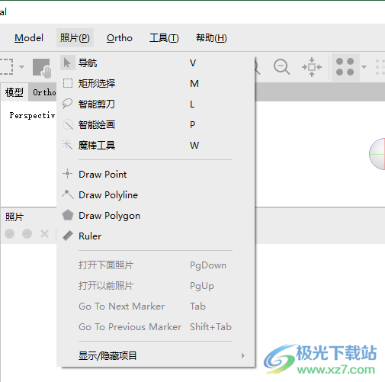Viewport: 385px width, 382px height.
Task: Click the arrow icon beside 导航
Action: coord(67,63)
